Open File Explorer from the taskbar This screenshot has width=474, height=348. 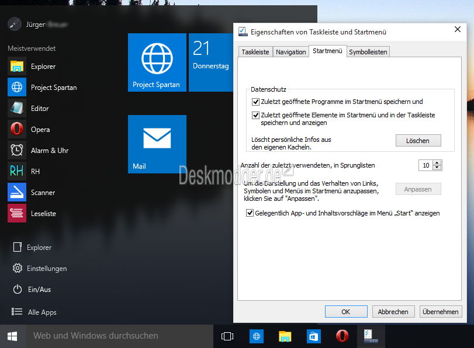point(285,336)
